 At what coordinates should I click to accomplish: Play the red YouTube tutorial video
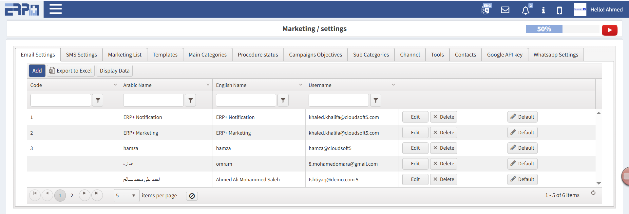tap(609, 30)
